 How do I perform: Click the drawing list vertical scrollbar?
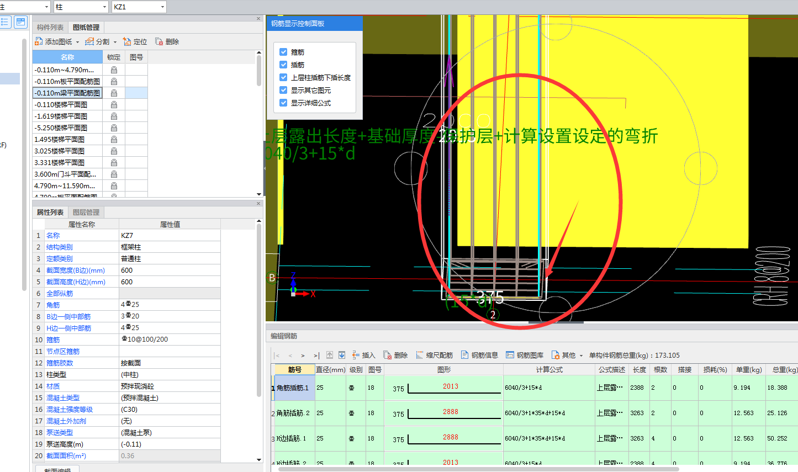coord(259,71)
